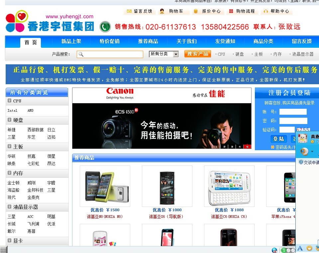319x253 pixels.
Task: Open the 诺基亚N8 (NOKIA N8) product link
Action: pyautogui.click(x=105, y=217)
